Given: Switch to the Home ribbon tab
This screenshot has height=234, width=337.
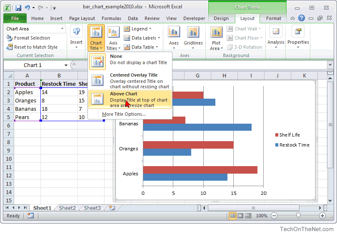Looking at the screenshot, I should click(37, 18).
